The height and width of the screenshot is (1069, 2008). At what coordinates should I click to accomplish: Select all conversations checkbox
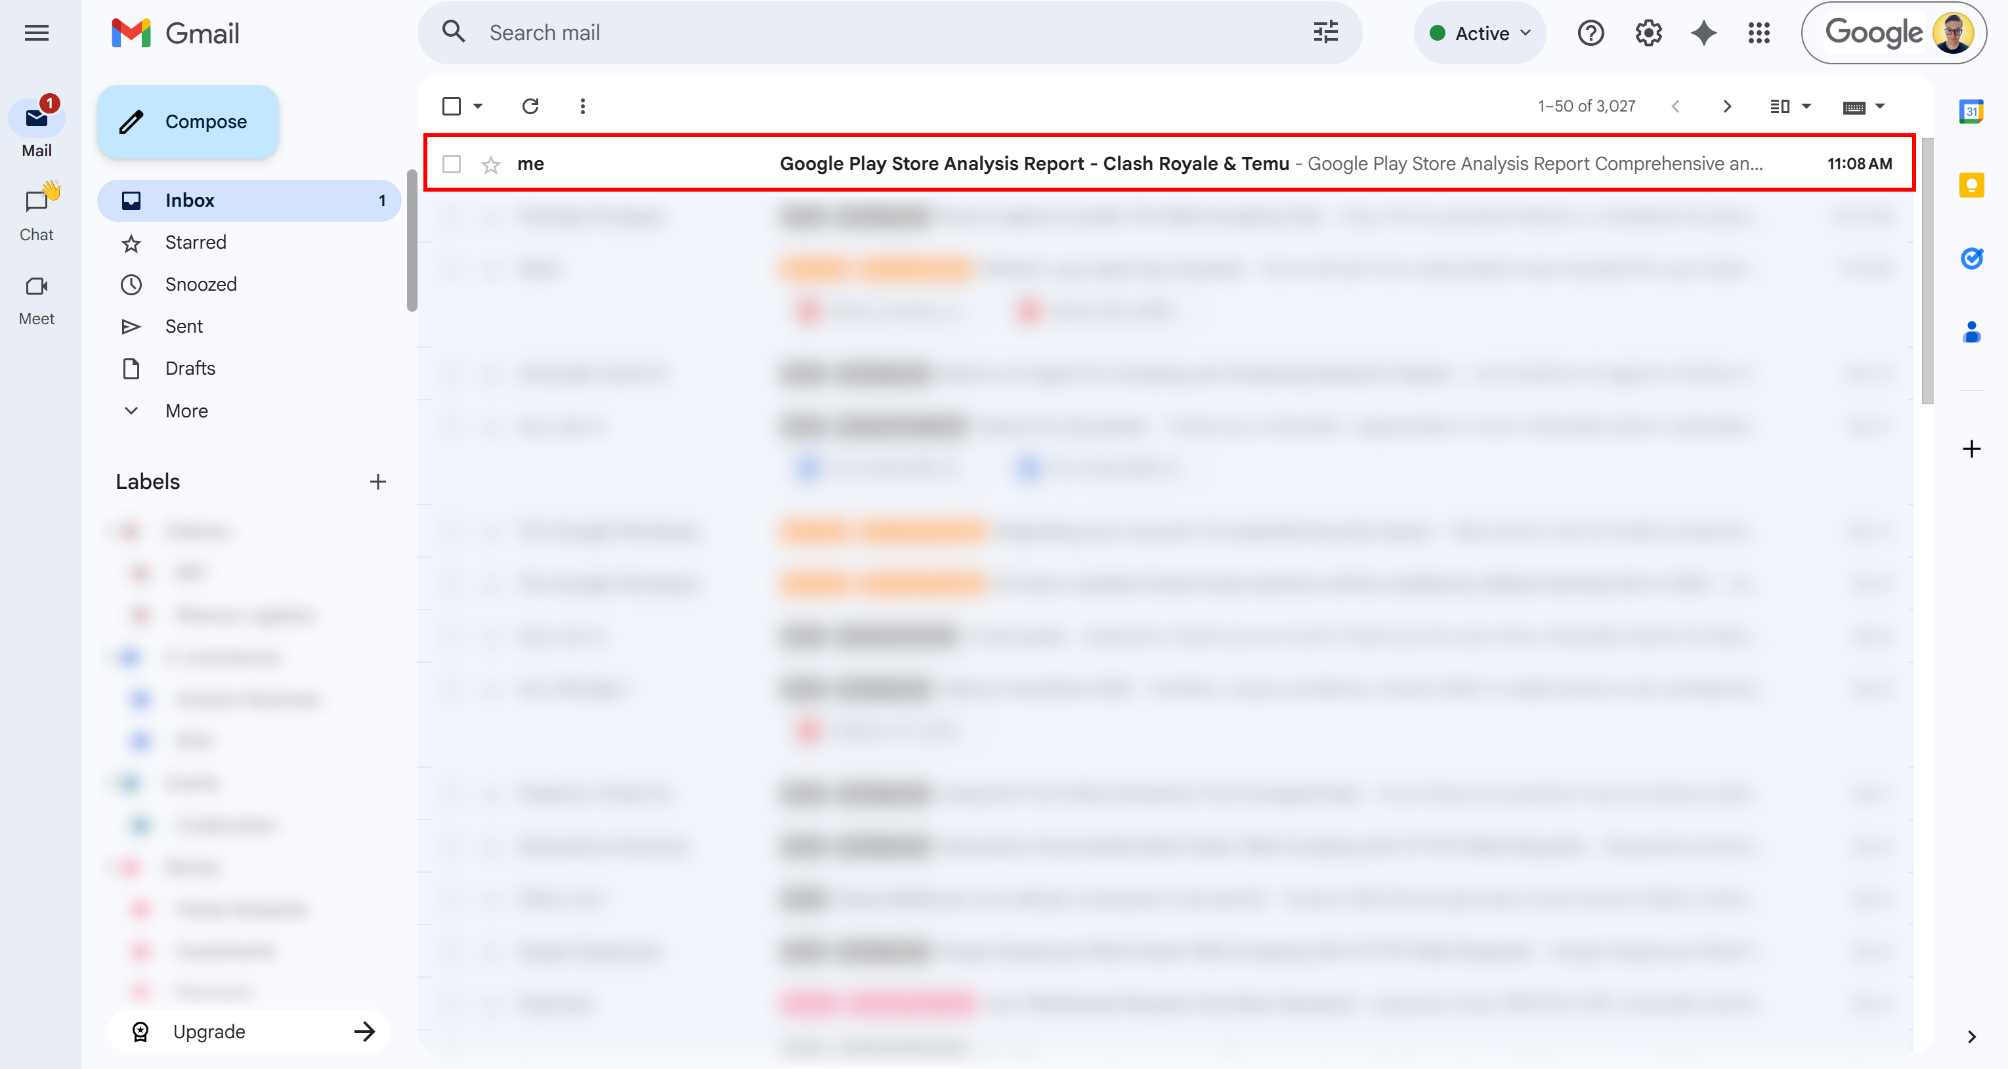452,106
